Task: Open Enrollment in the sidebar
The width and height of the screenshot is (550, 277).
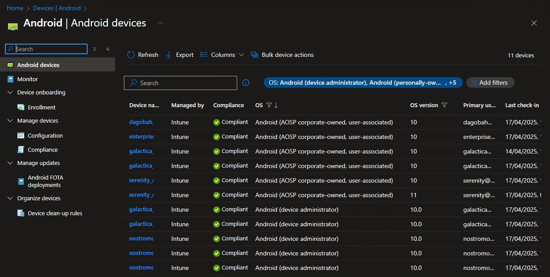Action: (x=41, y=107)
